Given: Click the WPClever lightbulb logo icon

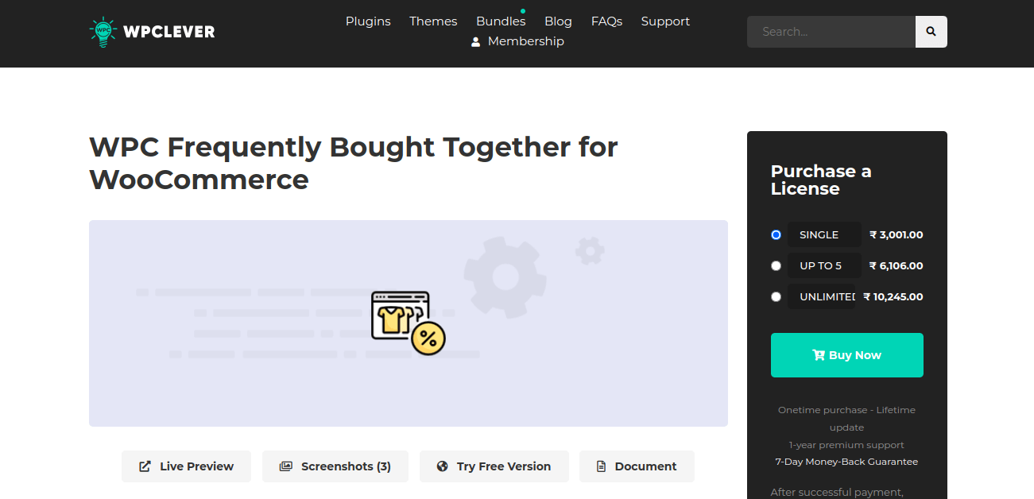Looking at the screenshot, I should pyautogui.click(x=102, y=31).
